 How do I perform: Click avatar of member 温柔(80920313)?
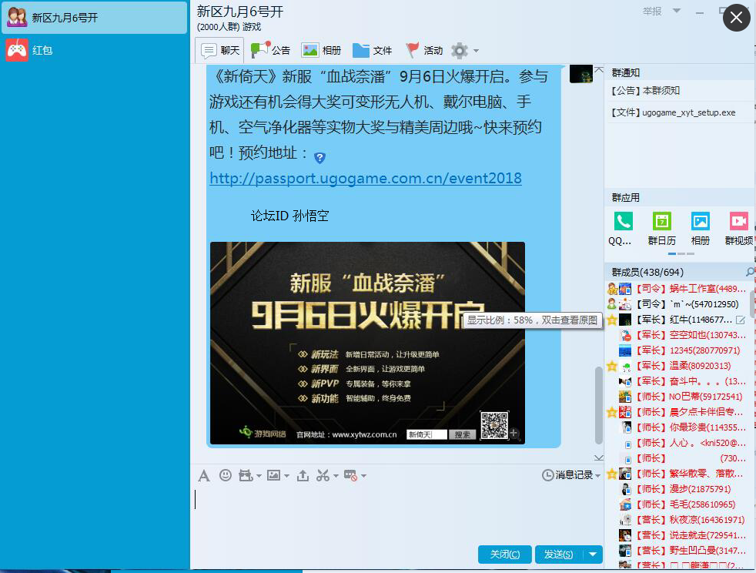[625, 366]
